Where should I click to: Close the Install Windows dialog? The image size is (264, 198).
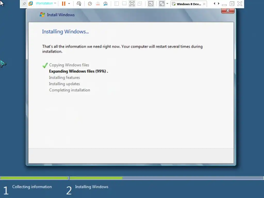pos(228,11)
